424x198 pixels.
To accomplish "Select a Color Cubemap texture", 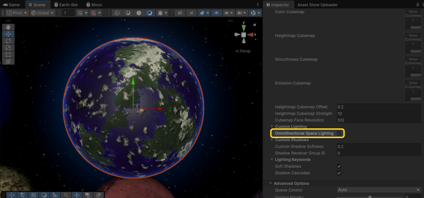I will 415,28.
